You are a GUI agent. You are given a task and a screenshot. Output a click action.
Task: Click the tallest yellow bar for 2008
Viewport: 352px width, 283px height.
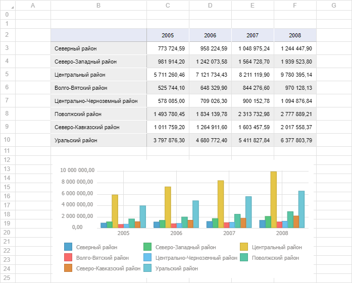coord(273,199)
